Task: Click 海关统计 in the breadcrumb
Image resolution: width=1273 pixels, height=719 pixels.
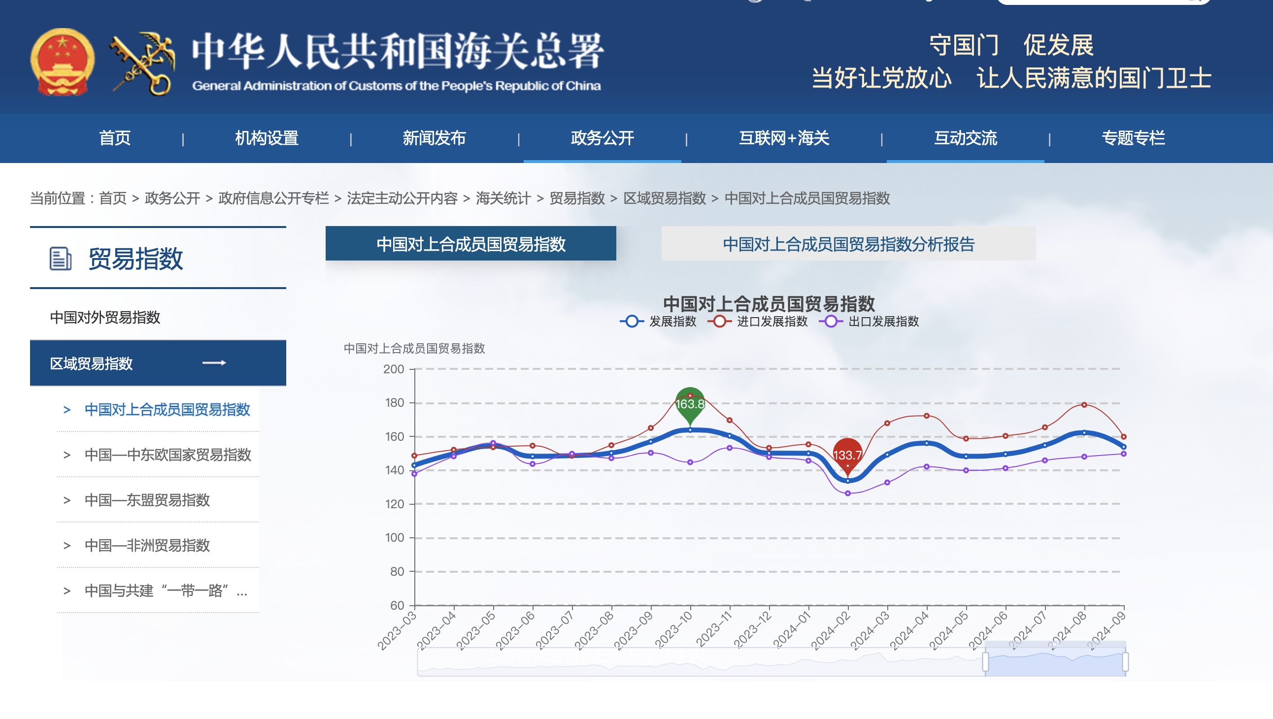Action: click(502, 198)
